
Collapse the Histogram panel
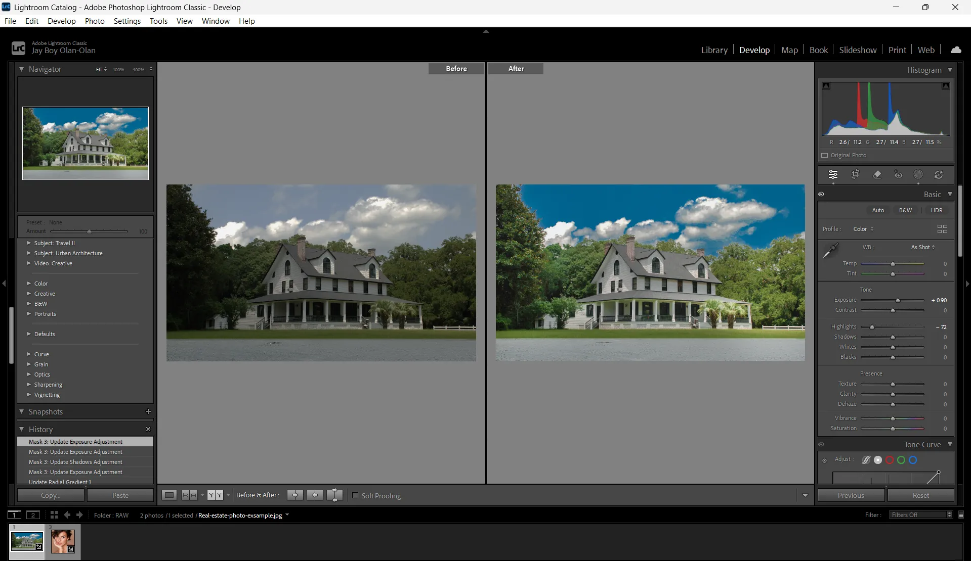pyautogui.click(x=950, y=70)
